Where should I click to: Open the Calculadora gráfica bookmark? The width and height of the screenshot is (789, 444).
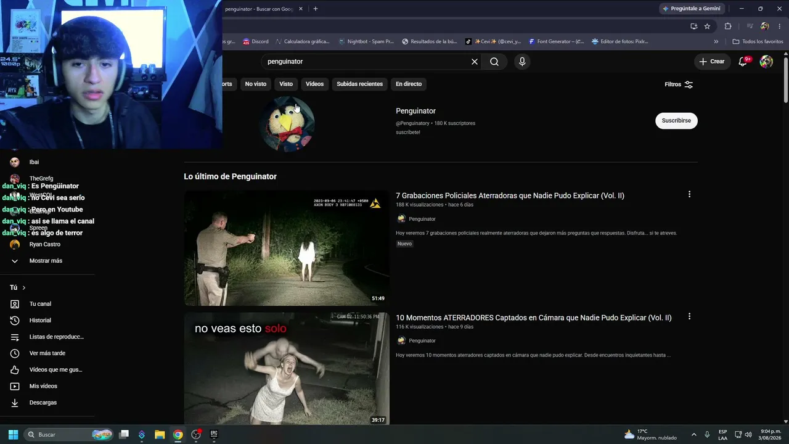pyautogui.click(x=303, y=42)
